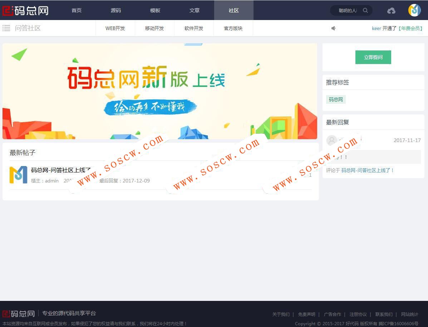This screenshot has width=428, height=327.
Task: Open 注册协议 footer link
Action: (x=358, y=314)
